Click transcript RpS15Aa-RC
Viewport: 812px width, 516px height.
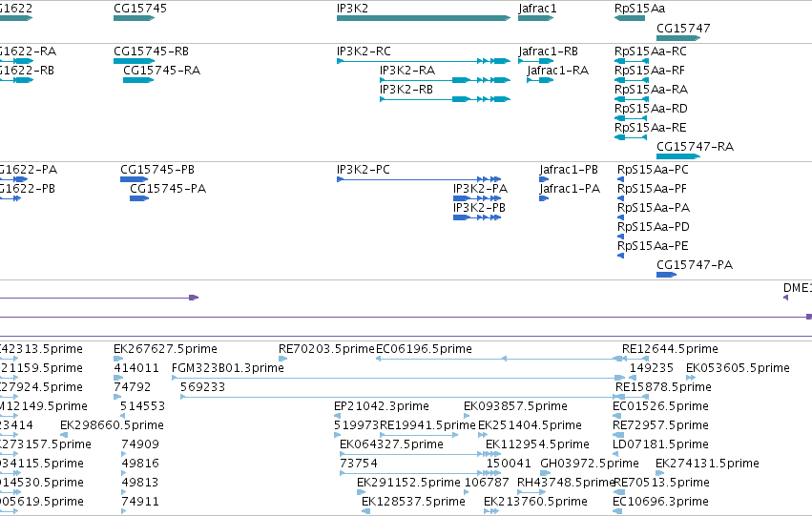(x=651, y=52)
